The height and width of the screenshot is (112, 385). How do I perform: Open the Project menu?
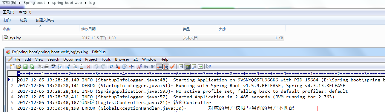[x=91, y=59]
